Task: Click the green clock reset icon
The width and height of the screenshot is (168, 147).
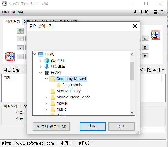Action: click(20, 31)
